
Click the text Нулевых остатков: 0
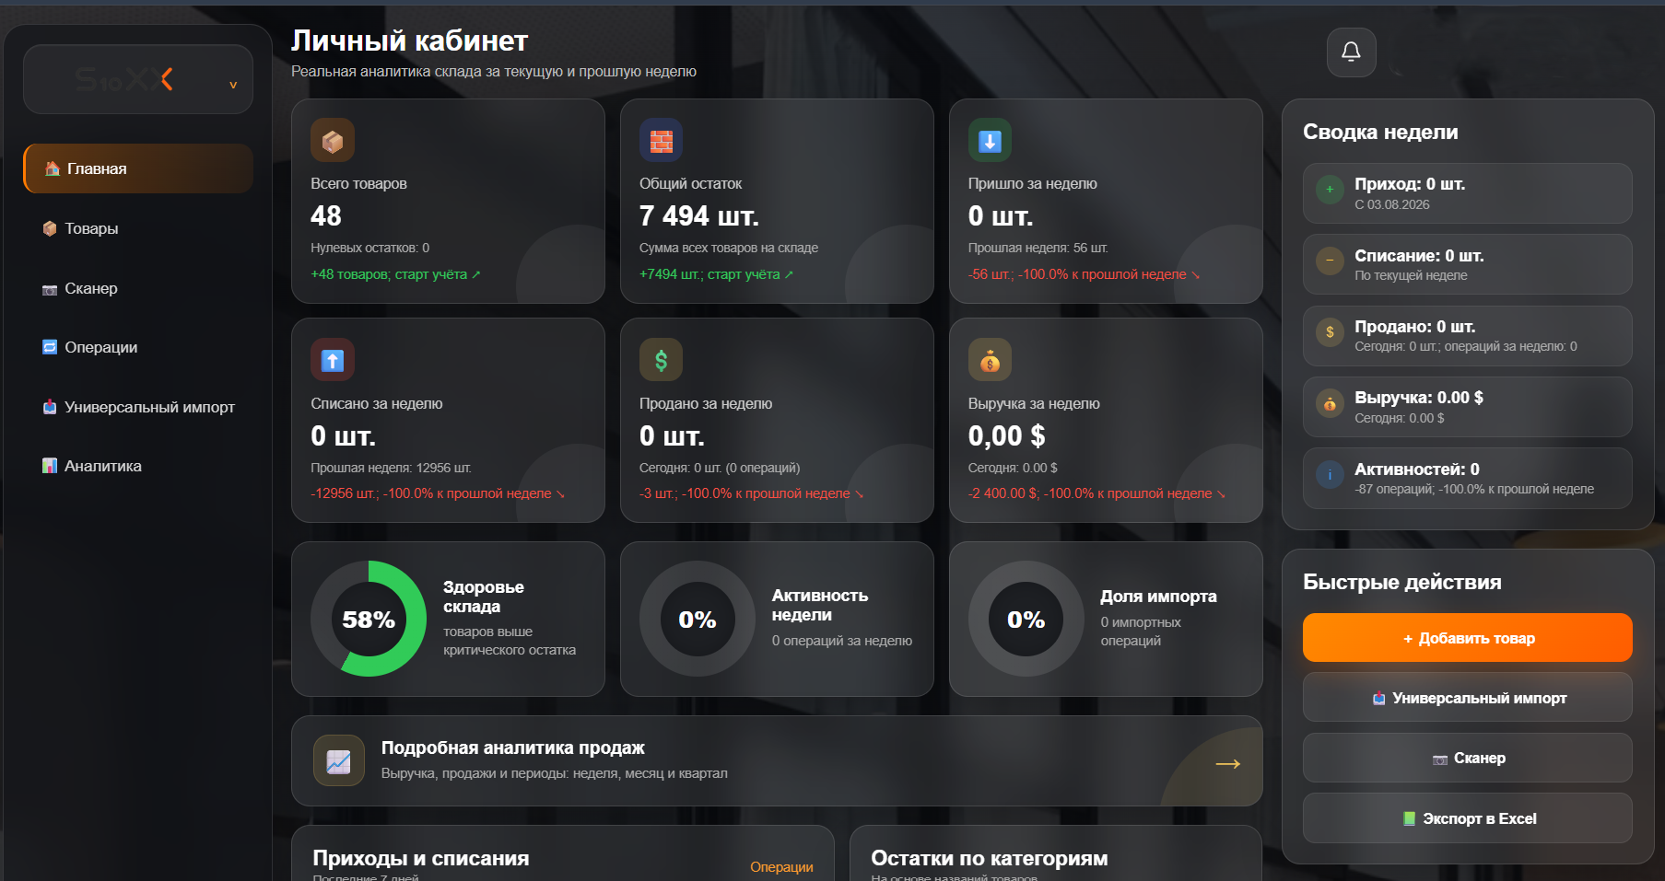tap(370, 248)
